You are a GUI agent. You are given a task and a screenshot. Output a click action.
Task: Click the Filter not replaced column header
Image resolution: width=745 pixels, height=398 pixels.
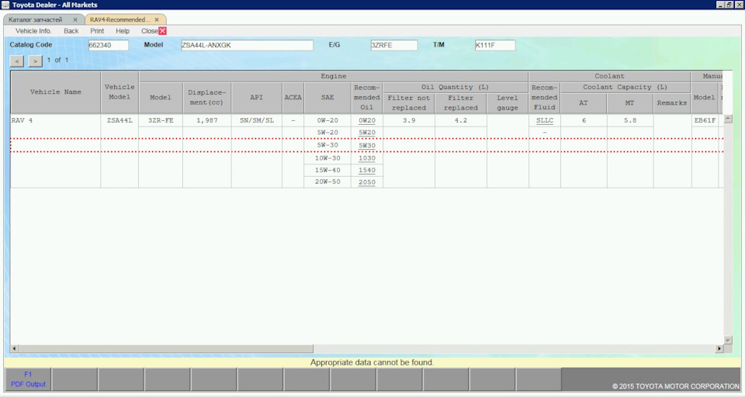(409, 103)
